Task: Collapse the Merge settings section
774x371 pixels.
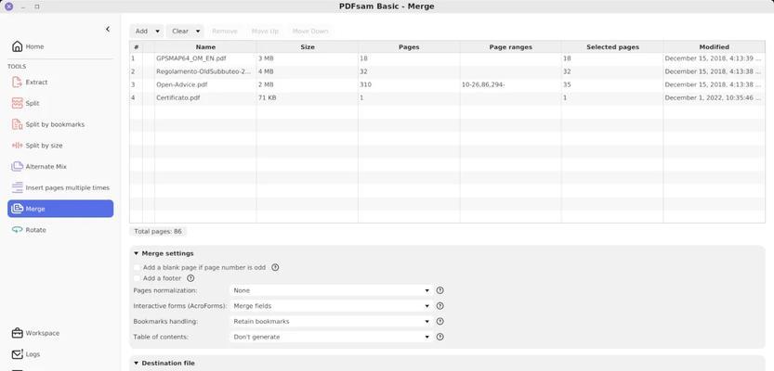Action: (137, 253)
